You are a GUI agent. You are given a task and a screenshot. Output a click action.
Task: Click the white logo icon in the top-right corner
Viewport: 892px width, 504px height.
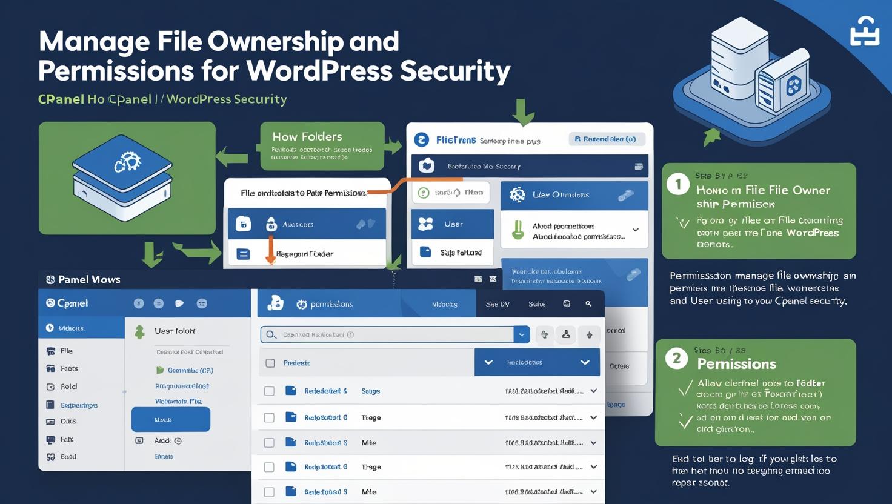(x=865, y=31)
